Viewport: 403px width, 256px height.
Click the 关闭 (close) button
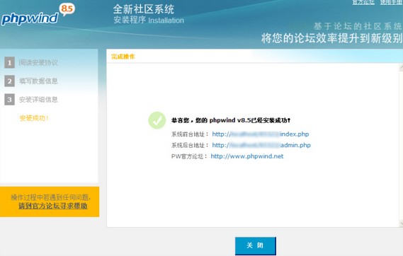click(x=256, y=245)
